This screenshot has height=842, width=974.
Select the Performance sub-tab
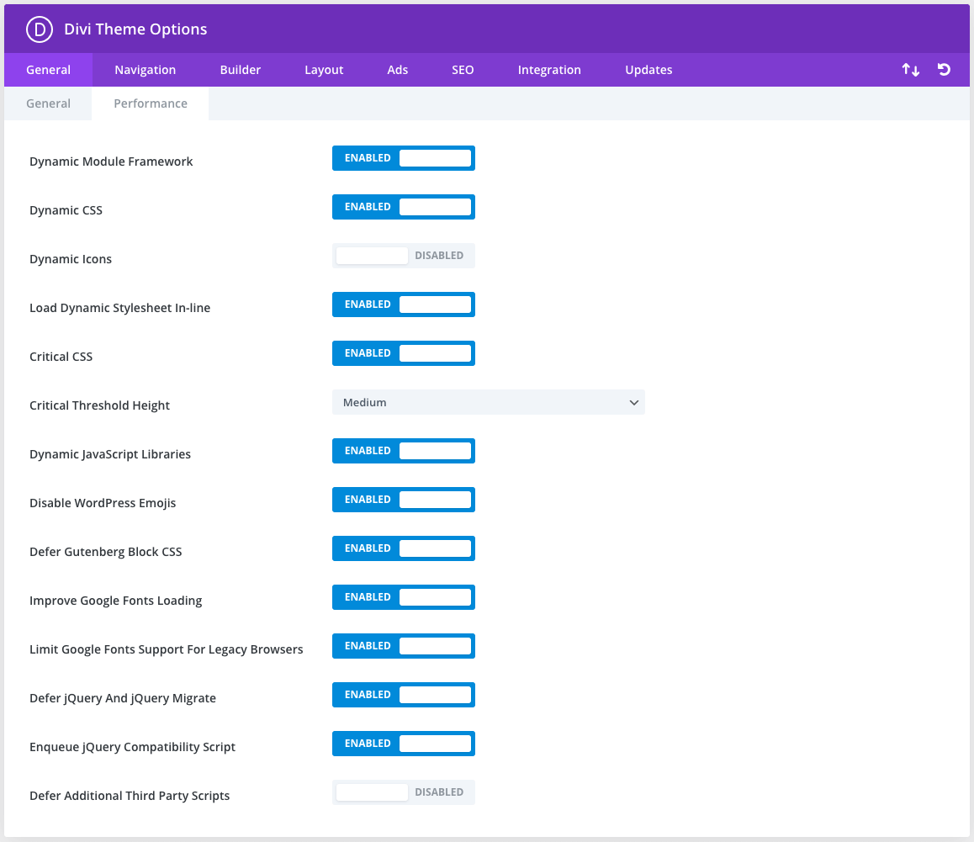(151, 103)
